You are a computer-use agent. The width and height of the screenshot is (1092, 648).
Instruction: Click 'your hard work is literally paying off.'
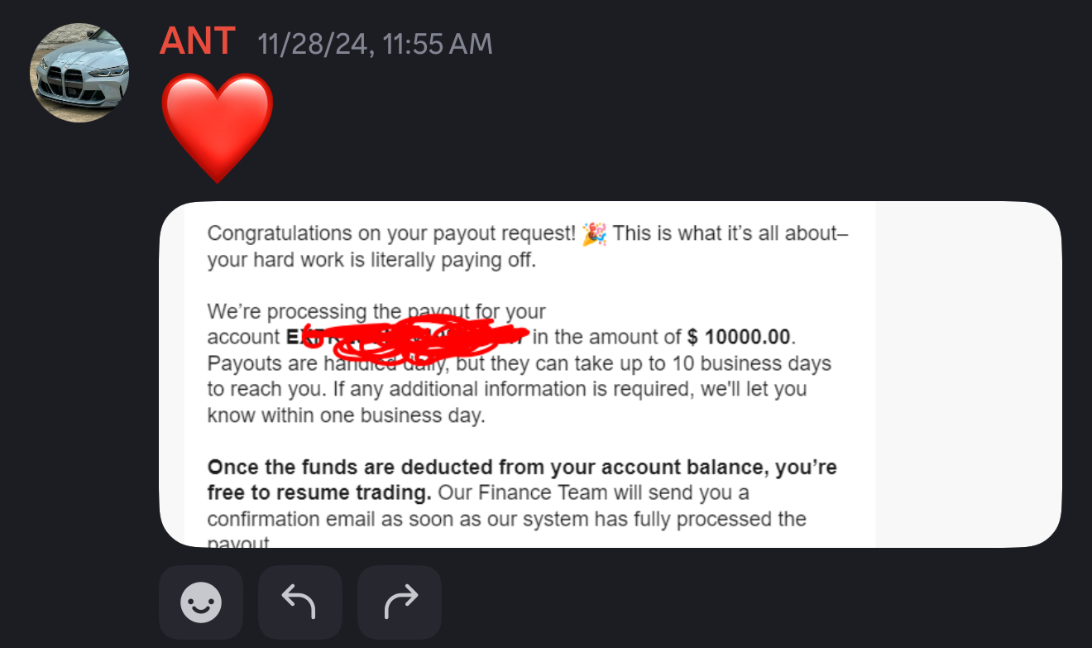click(371, 260)
